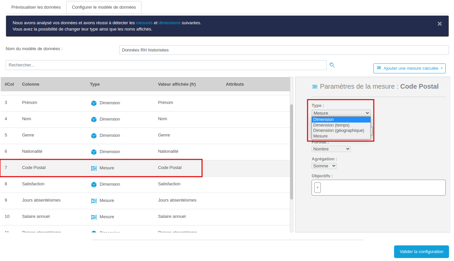Open Configurer le modèle de données tab

click(104, 7)
